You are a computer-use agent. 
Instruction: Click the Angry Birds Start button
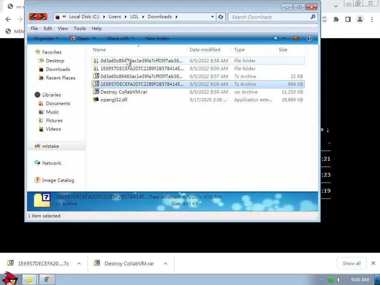tap(10, 278)
